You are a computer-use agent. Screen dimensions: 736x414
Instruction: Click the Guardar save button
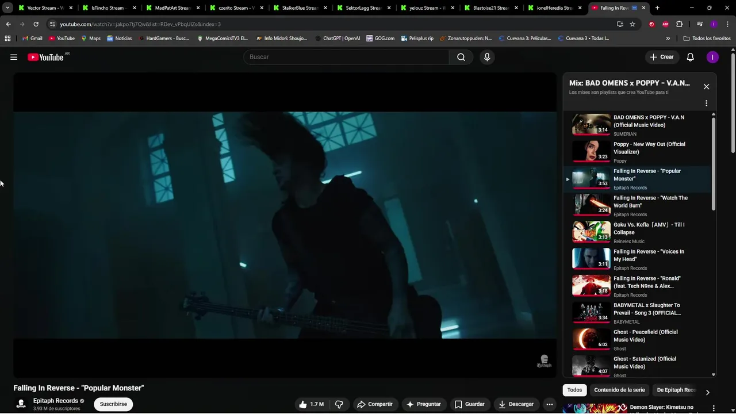click(469, 404)
